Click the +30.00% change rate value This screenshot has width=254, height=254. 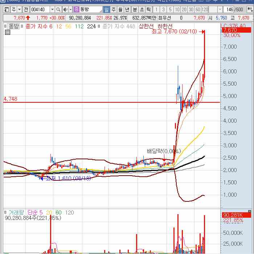click(57, 18)
